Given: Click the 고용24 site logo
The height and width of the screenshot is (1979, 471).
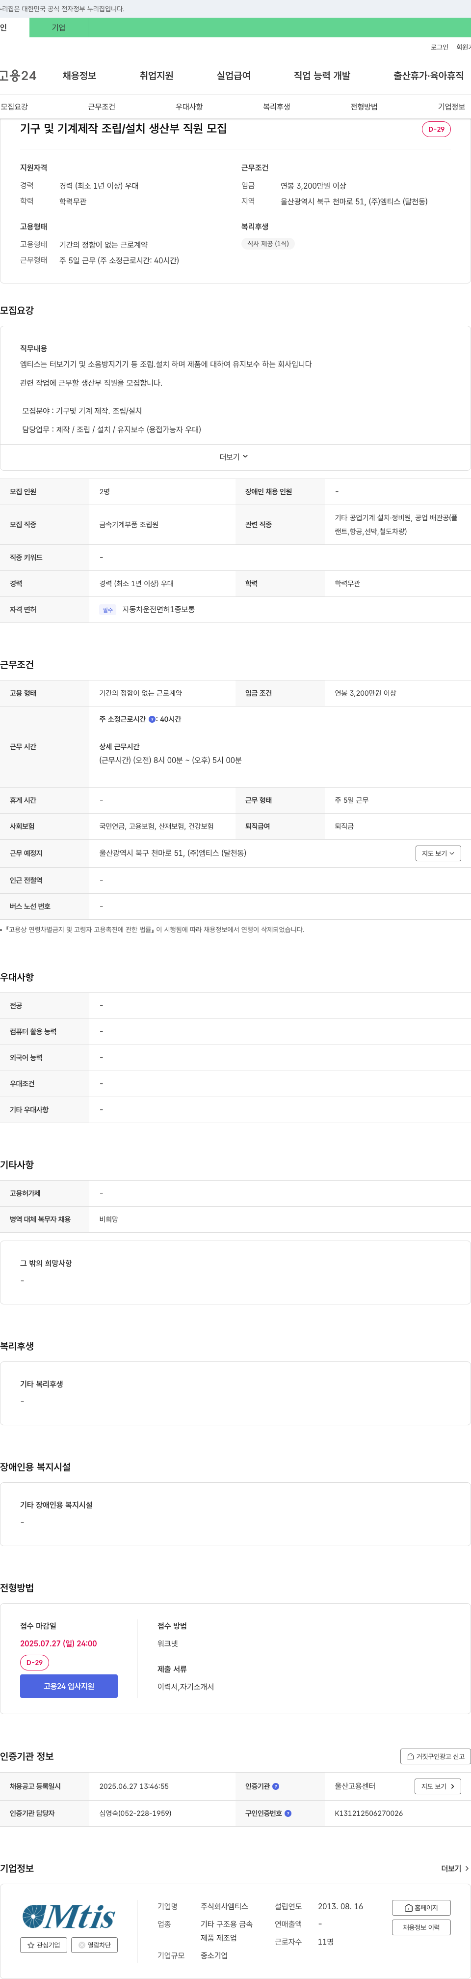Looking at the screenshot, I should (x=19, y=75).
